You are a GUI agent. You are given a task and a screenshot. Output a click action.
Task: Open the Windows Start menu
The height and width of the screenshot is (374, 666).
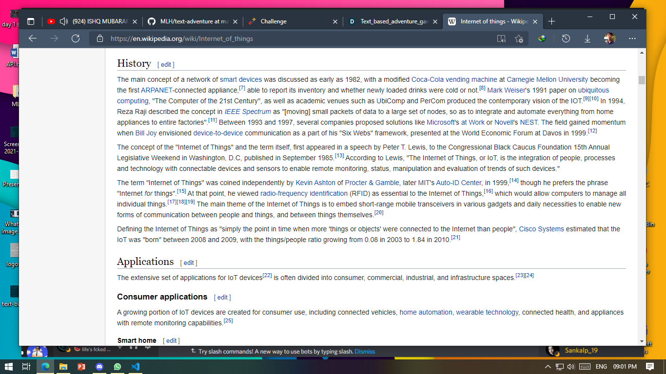tap(8, 366)
